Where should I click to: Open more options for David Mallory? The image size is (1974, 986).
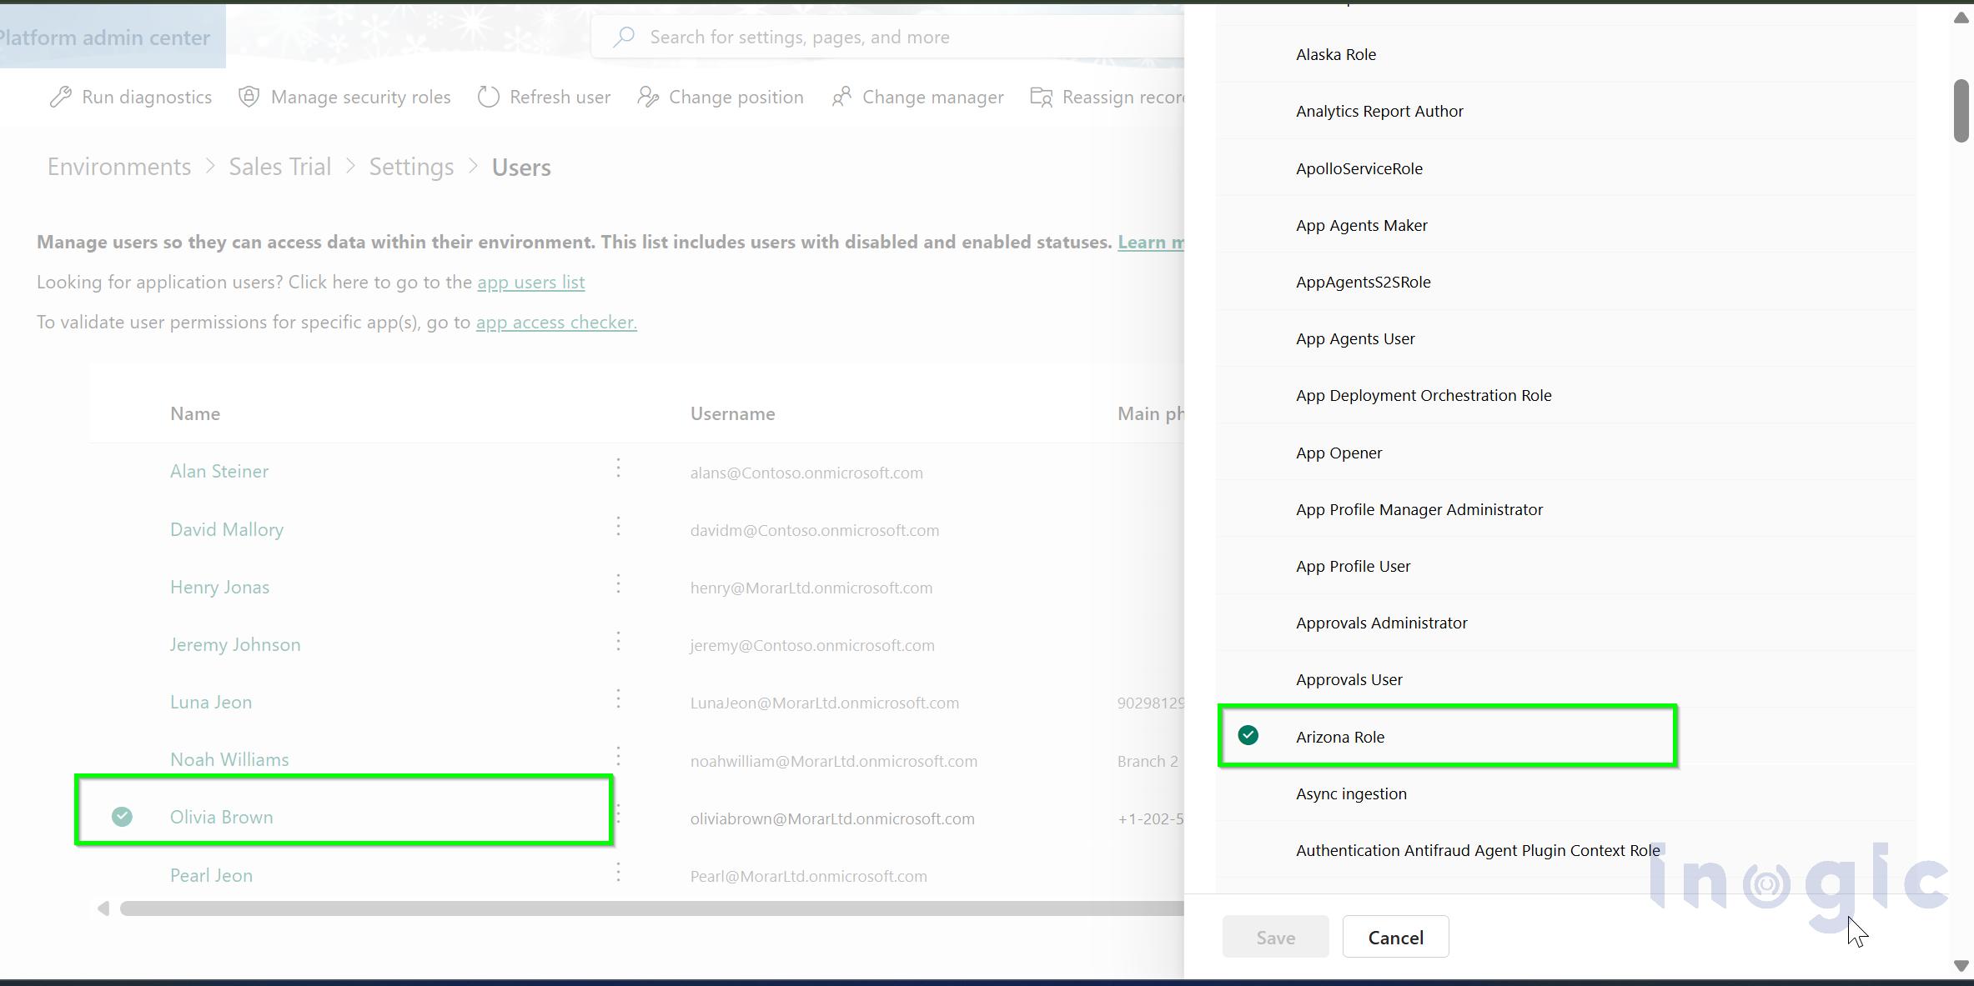click(618, 526)
